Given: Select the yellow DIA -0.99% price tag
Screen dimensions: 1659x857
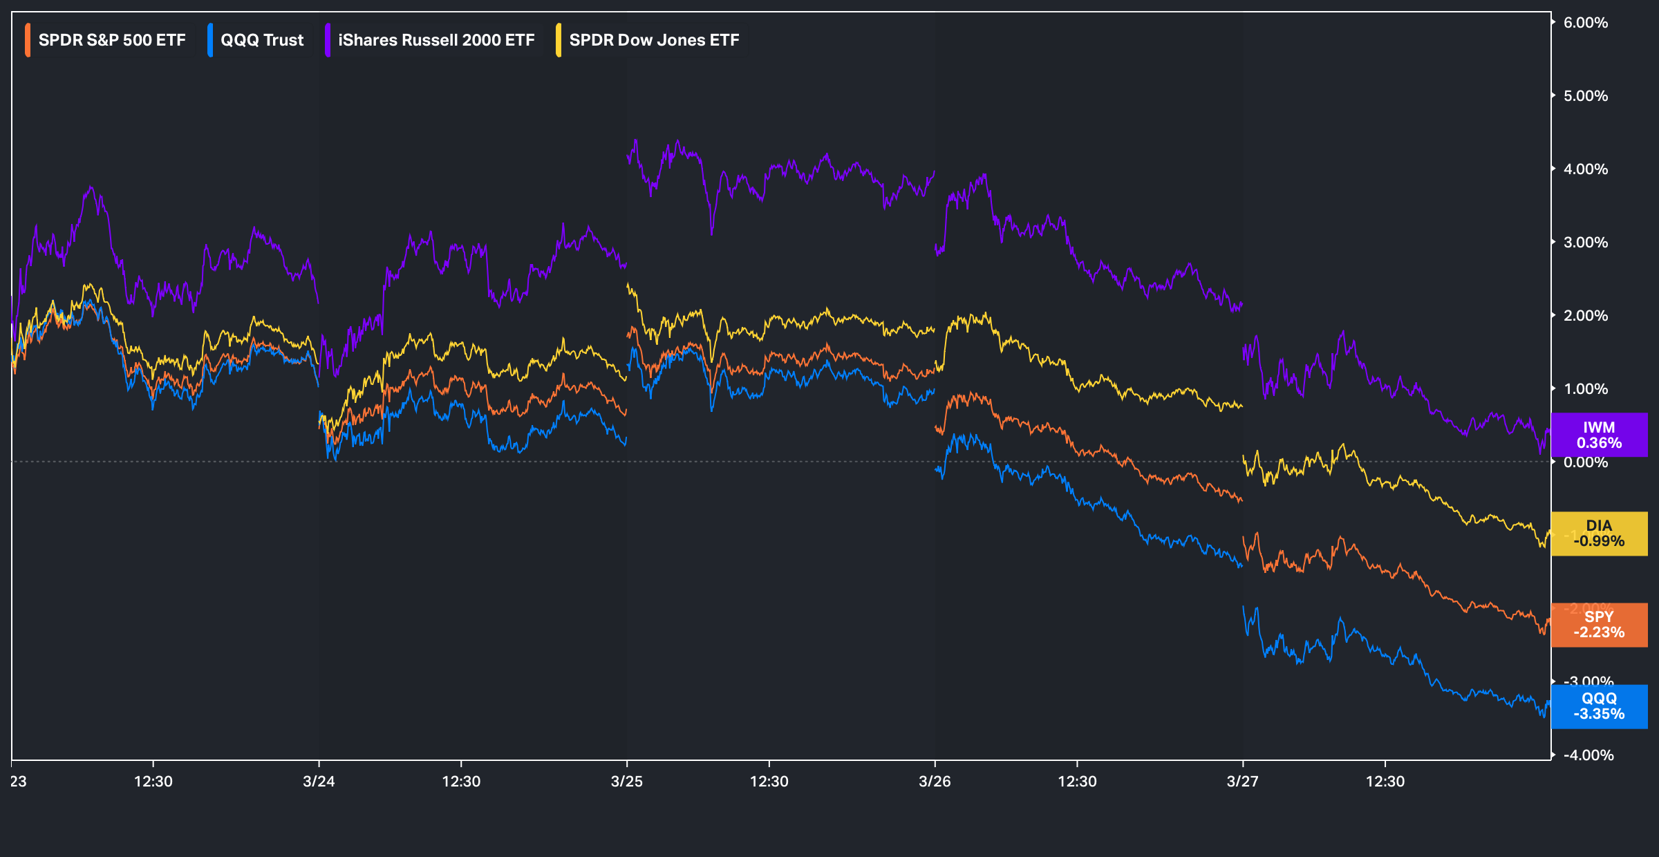Looking at the screenshot, I should 1598,534.
